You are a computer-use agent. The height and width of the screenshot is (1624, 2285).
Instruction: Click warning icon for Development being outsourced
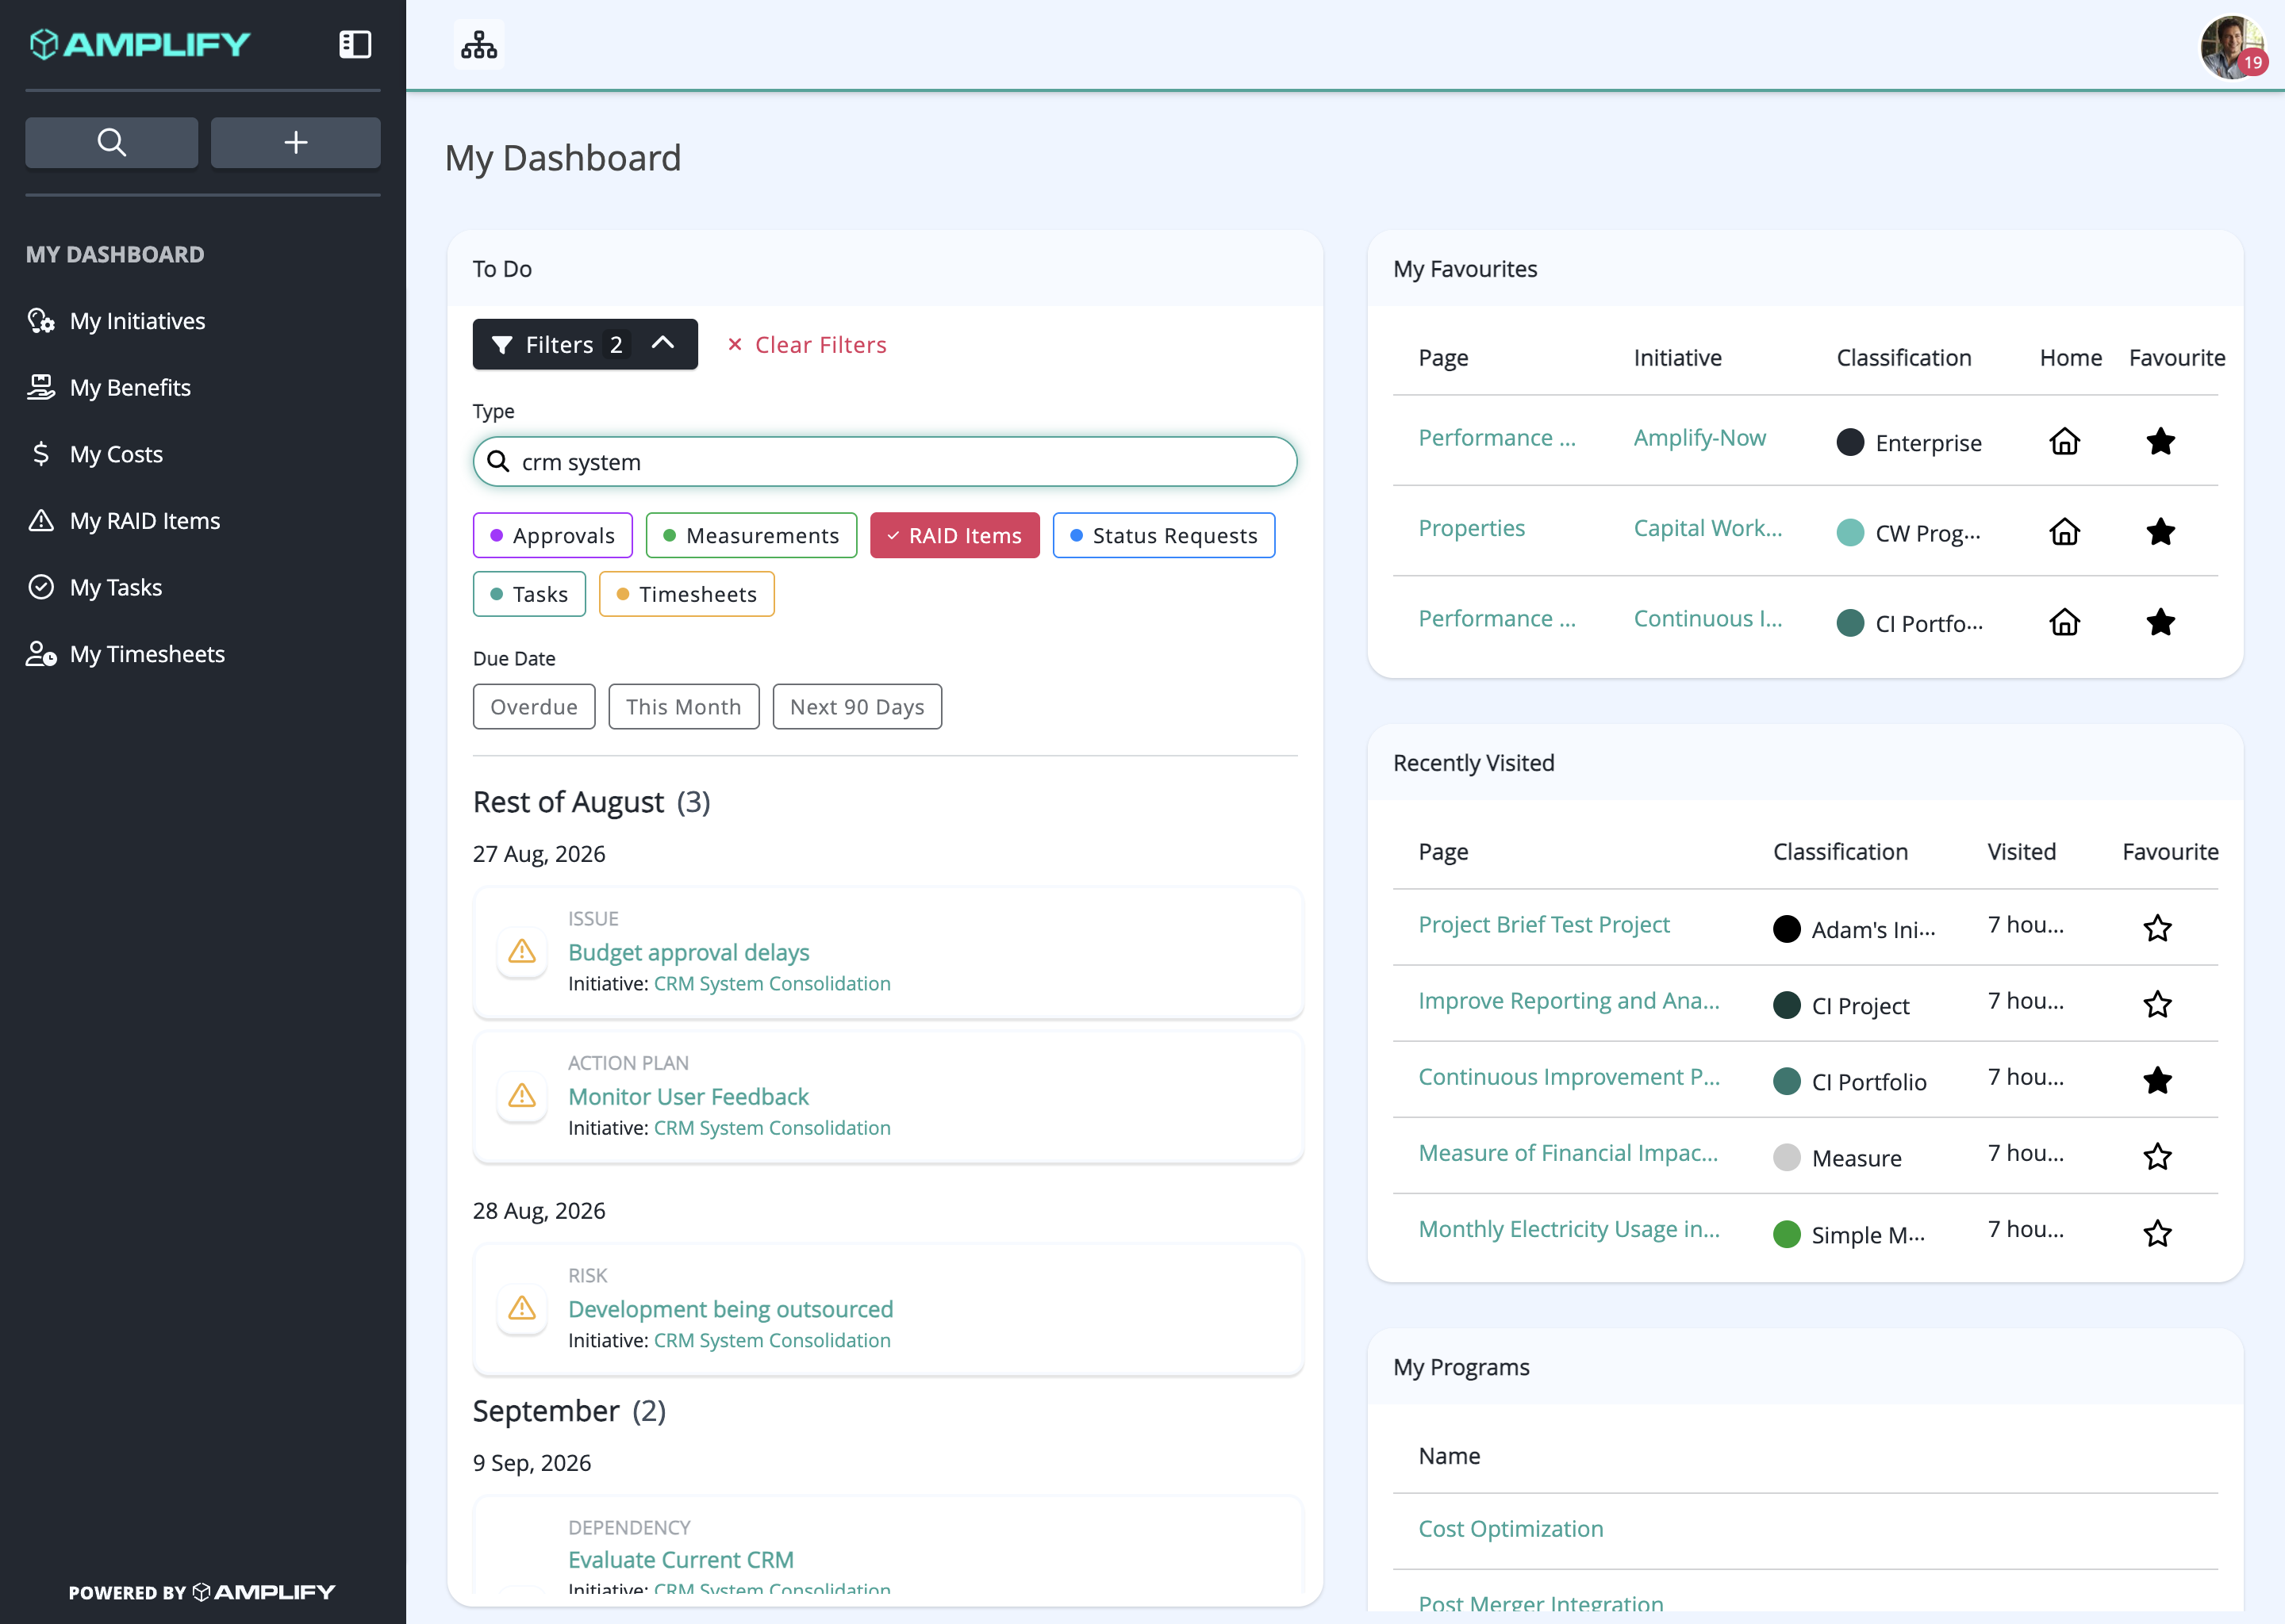coord(522,1308)
